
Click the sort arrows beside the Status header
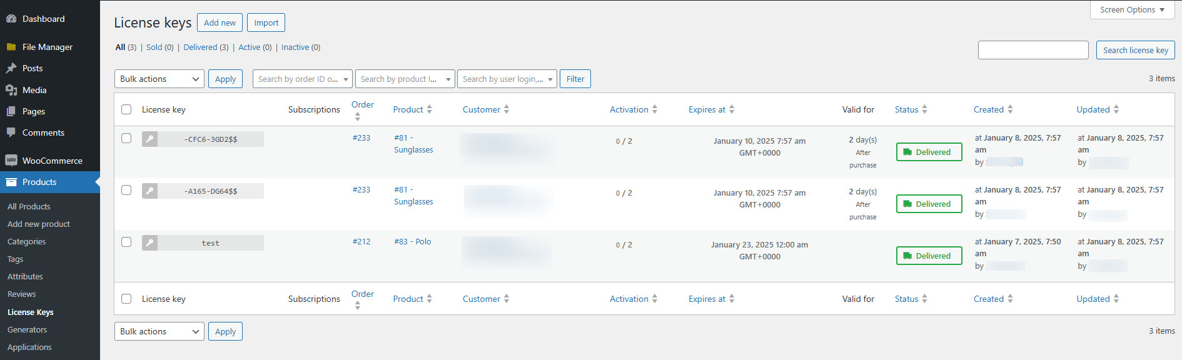click(x=924, y=109)
